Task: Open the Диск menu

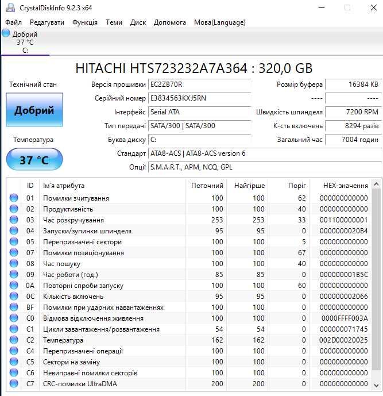Action: tap(138, 22)
